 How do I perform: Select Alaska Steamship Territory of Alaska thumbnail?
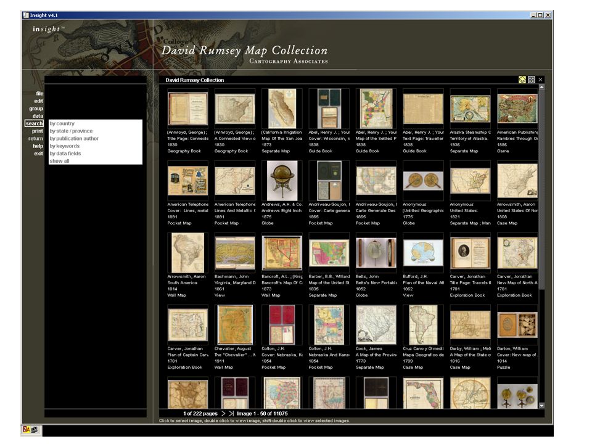(470, 109)
